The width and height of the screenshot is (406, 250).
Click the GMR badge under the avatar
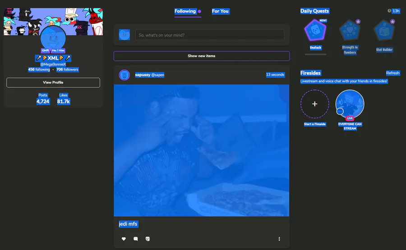[45, 50]
